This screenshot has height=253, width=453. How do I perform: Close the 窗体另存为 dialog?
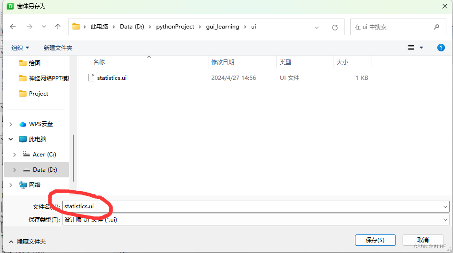click(445, 6)
